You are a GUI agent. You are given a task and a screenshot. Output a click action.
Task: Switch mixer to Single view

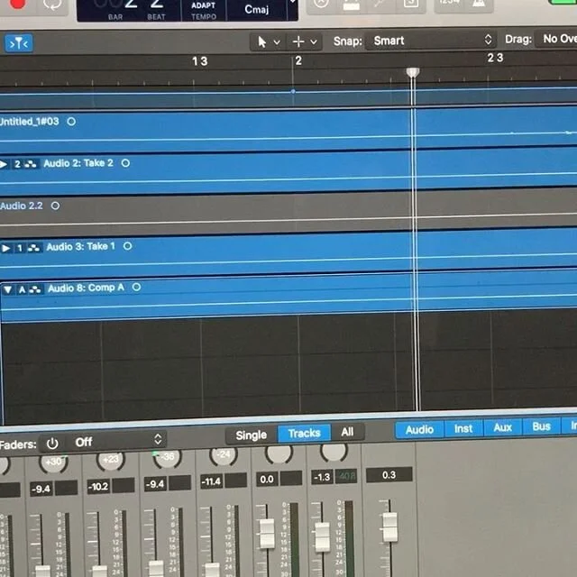coord(251,435)
